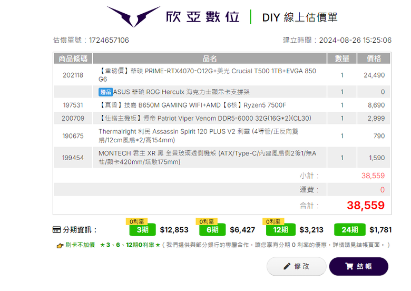Click the 價格 column header
This screenshot has width=411, height=291.
point(374,59)
